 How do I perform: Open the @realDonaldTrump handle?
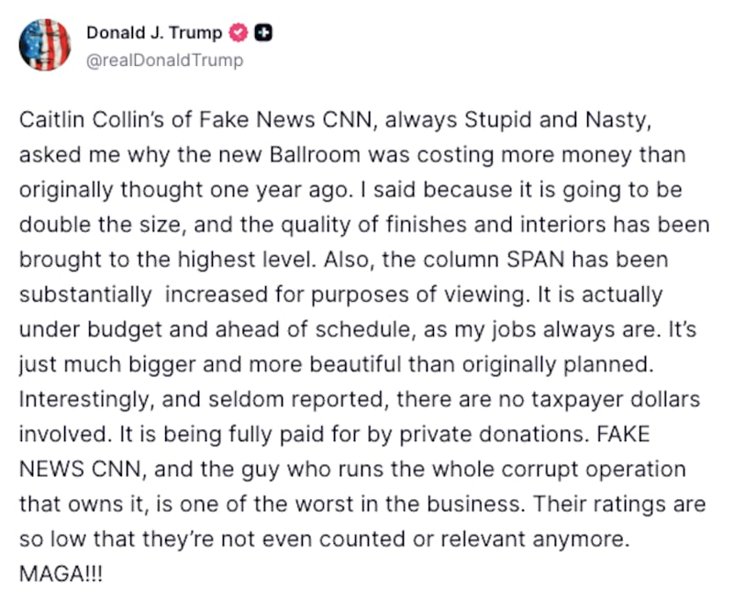164,60
